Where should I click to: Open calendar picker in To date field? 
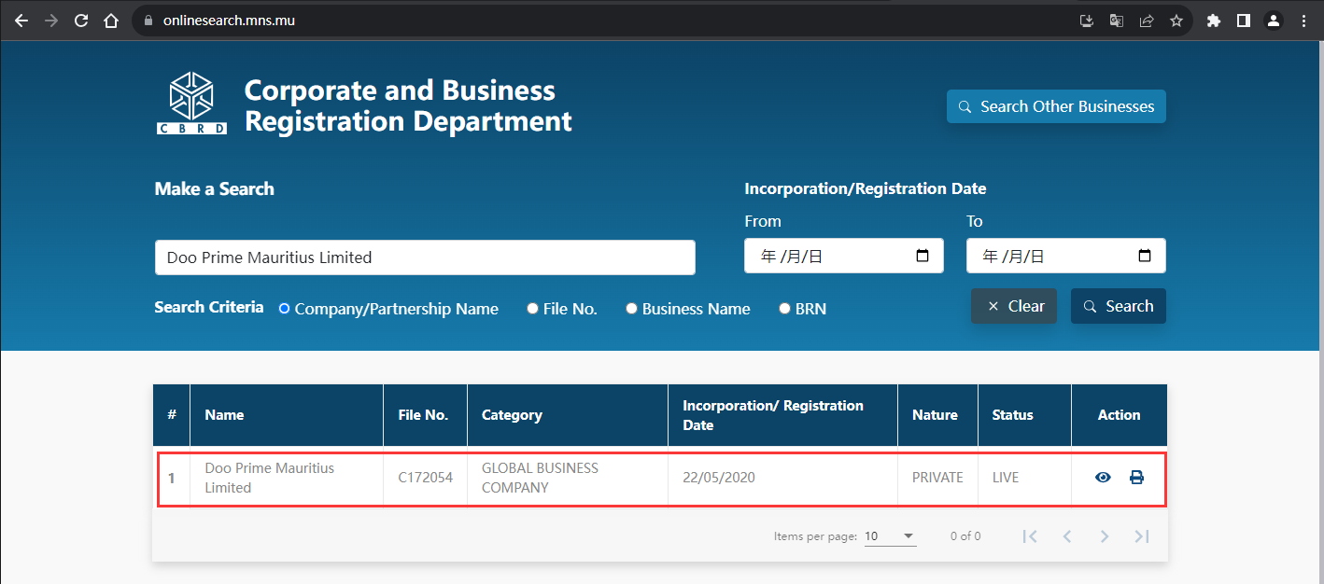(1145, 256)
